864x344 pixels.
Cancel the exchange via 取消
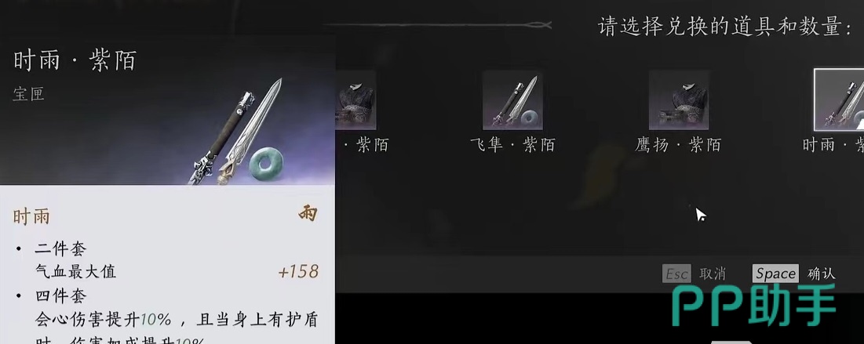pyautogui.click(x=713, y=273)
